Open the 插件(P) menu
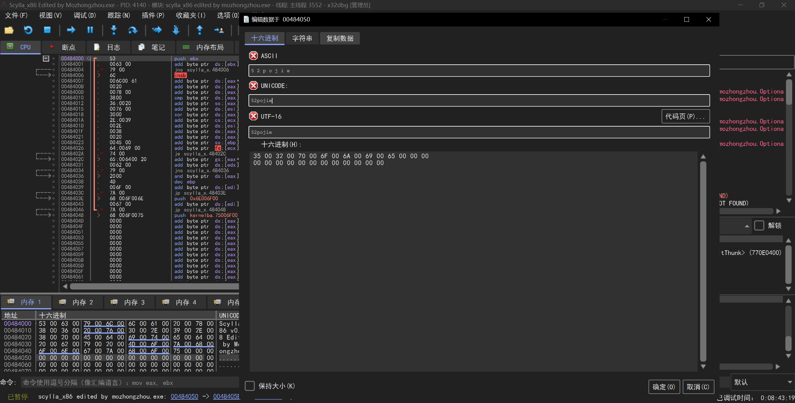Viewport: 795px width, 403px height. tap(153, 15)
